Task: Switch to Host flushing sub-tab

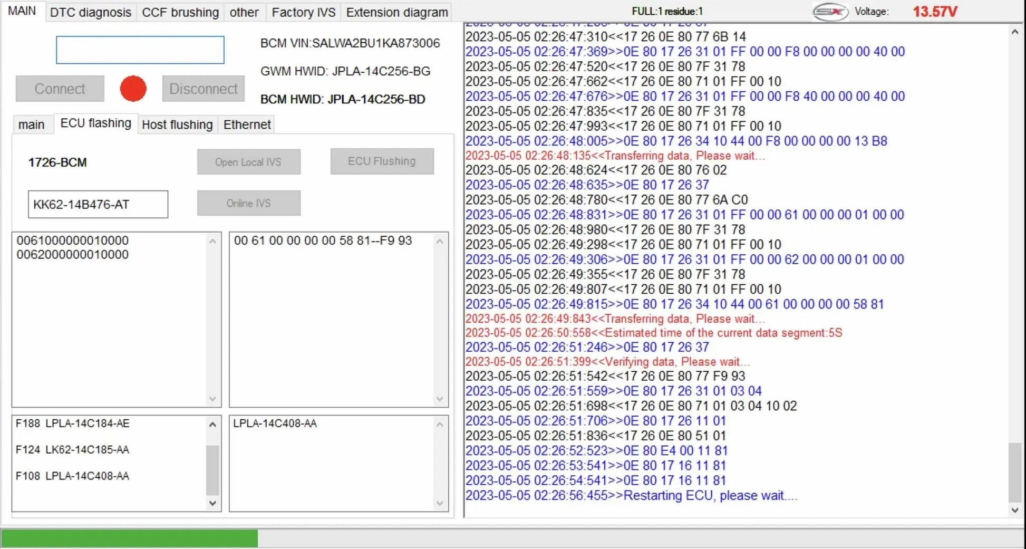Action: [x=177, y=124]
